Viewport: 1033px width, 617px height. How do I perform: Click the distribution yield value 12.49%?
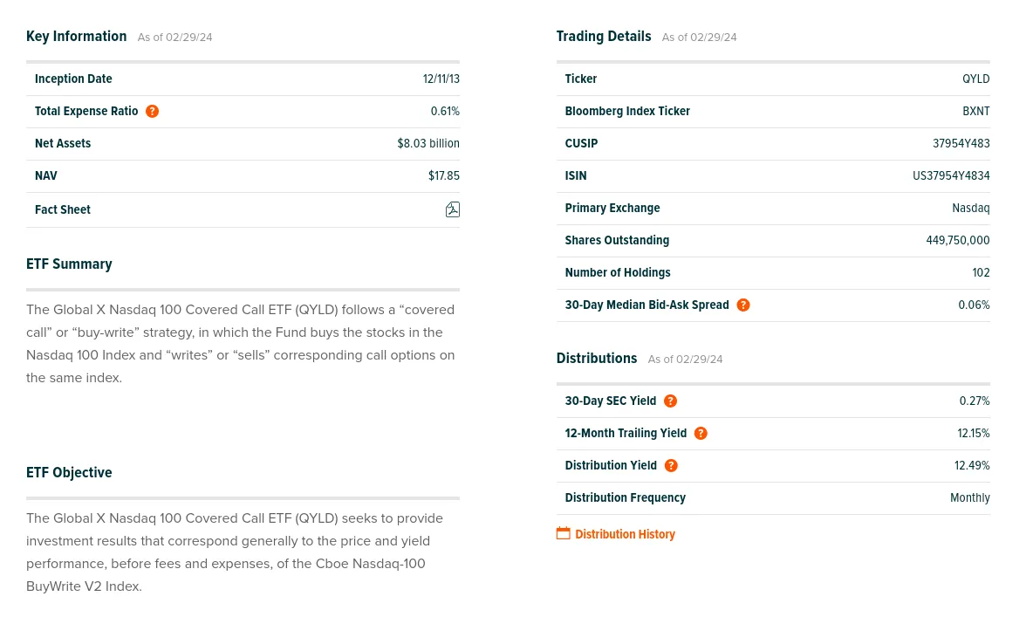pyautogui.click(x=972, y=466)
